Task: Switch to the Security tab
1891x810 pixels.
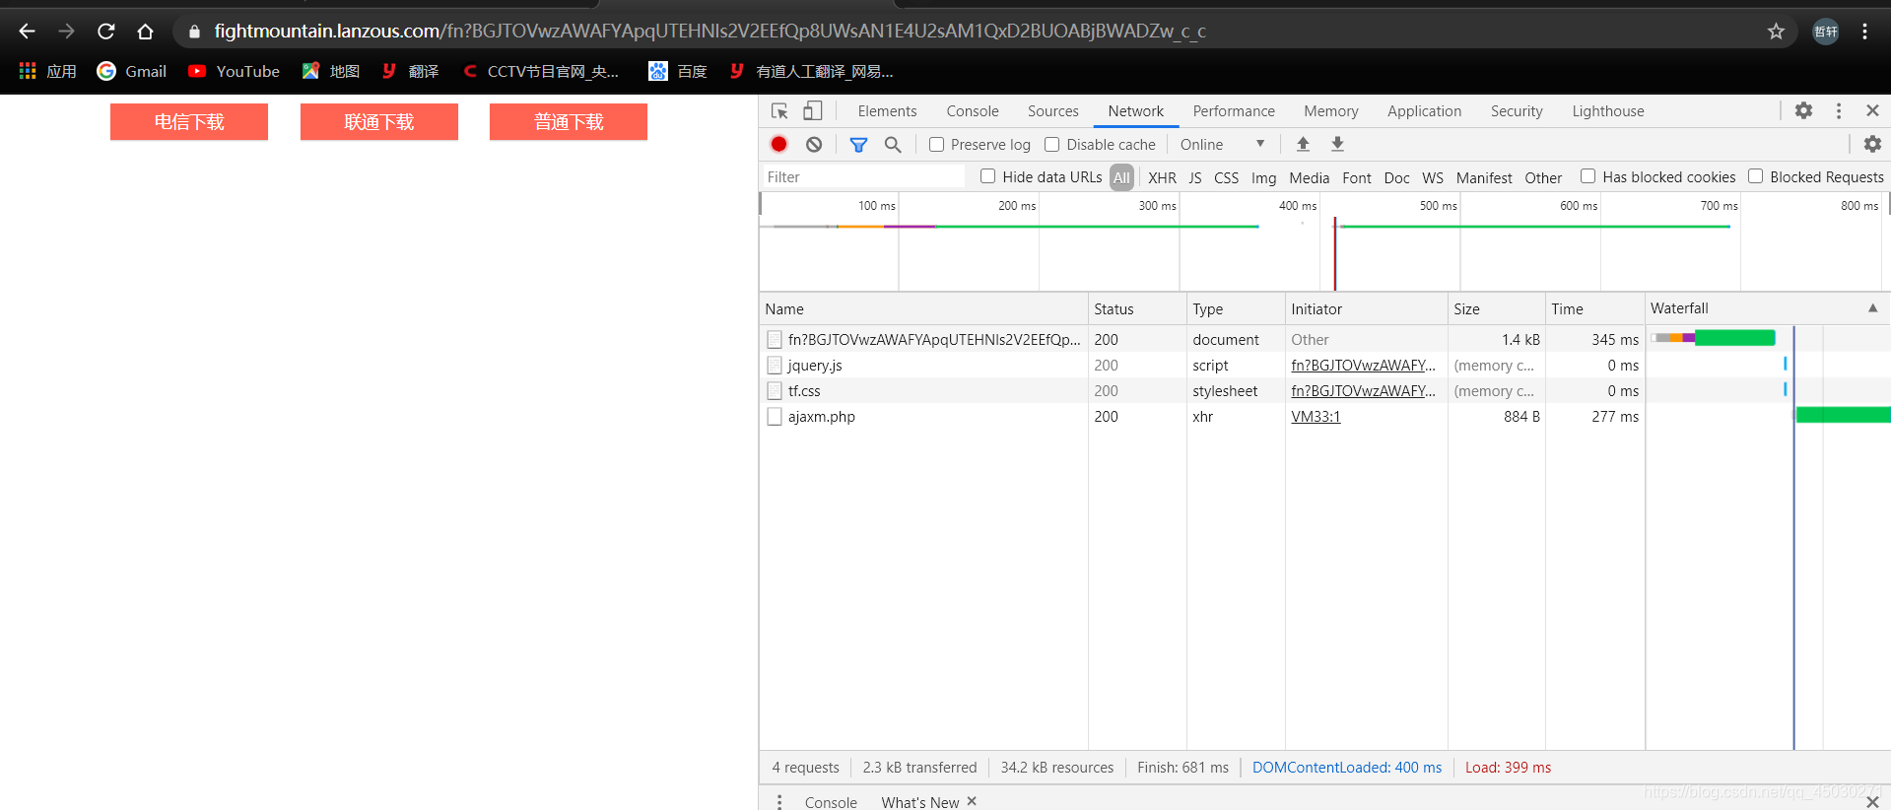Action: pyautogui.click(x=1517, y=111)
